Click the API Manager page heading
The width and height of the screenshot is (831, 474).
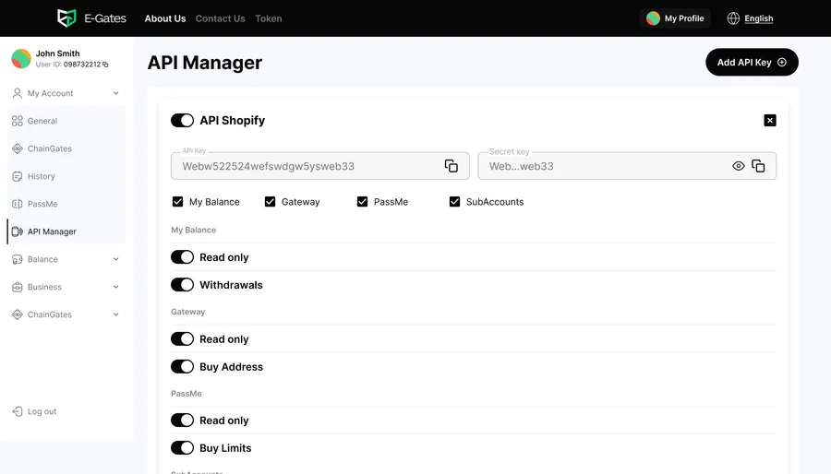click(205, 63)
